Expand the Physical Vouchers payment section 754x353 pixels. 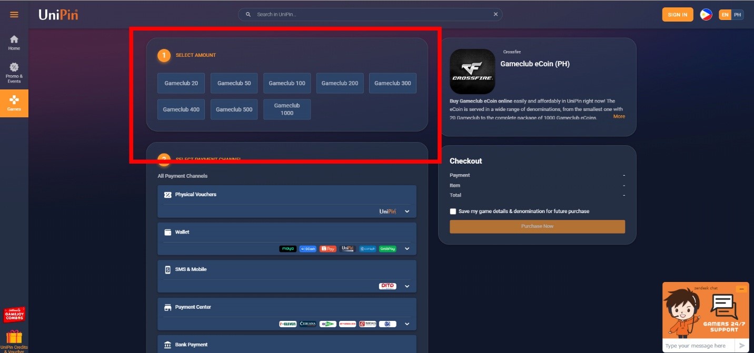pyautogui.click(x=406, y=211)
